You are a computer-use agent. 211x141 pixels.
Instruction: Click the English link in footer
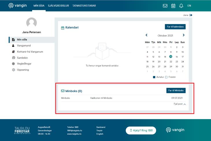click(x=100, y=134)
